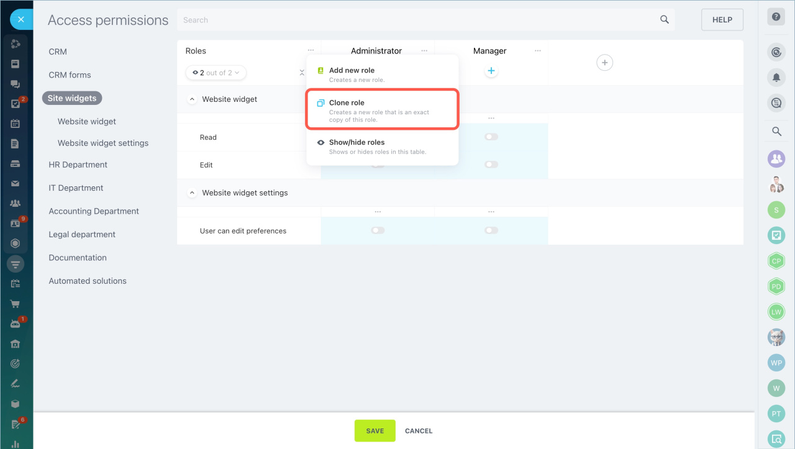
Task: Click the blue plus under Manager
Action: [491, 71]
